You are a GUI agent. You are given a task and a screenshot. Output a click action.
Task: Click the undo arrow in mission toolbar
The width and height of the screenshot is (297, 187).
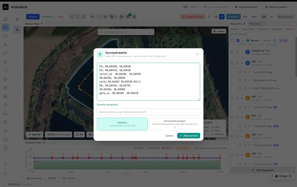(x=93, y=17)
